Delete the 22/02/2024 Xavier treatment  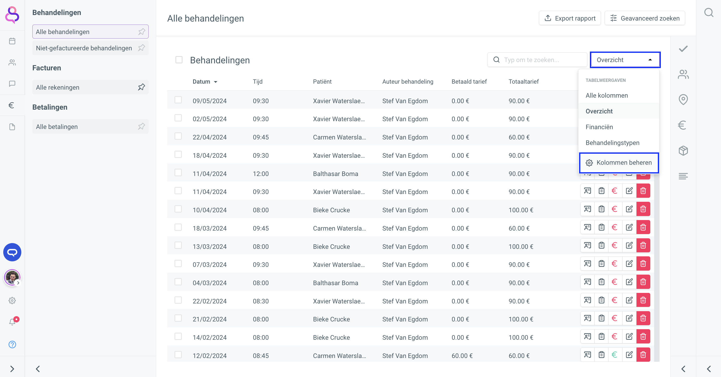643,300
